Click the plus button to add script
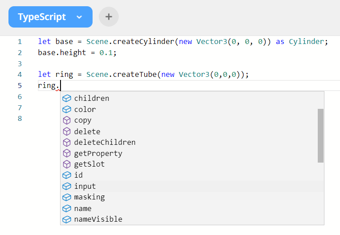 (x=109, y=17)
